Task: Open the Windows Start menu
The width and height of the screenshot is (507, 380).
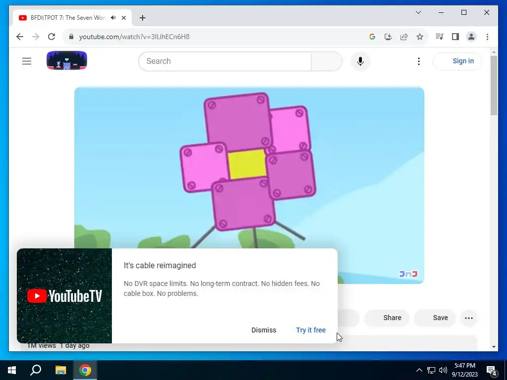Action: 12,370
